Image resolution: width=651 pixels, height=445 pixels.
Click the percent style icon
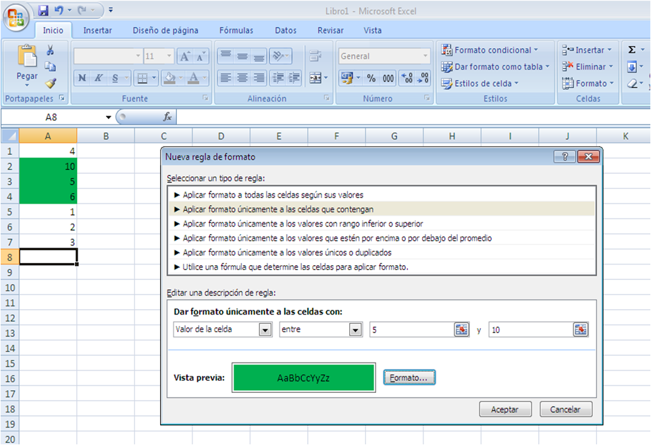coord(371,78)
